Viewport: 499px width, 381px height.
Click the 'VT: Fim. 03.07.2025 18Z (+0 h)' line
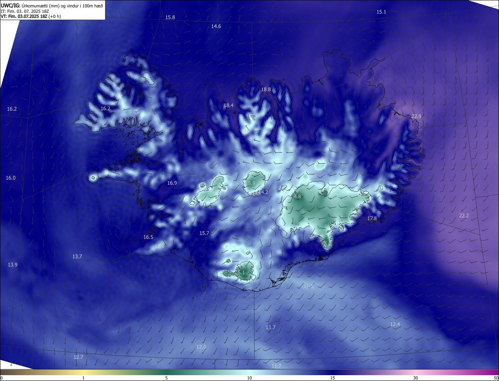pos(31,16)
